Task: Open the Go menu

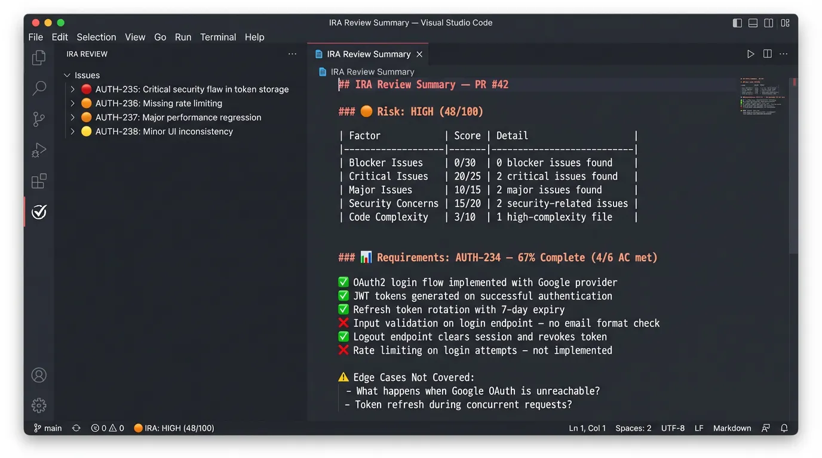Action: point(160,37)
